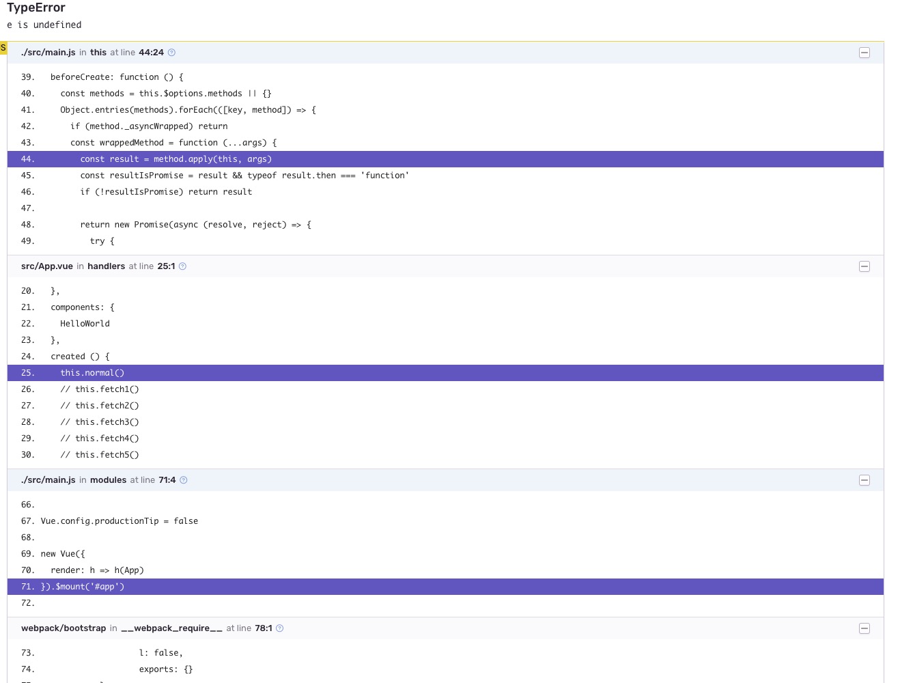
Task: Click line 73 'l: false,' code
Action: [161, 653]
